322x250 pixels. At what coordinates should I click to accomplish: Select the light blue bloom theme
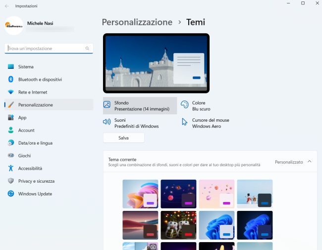[216, 225]
